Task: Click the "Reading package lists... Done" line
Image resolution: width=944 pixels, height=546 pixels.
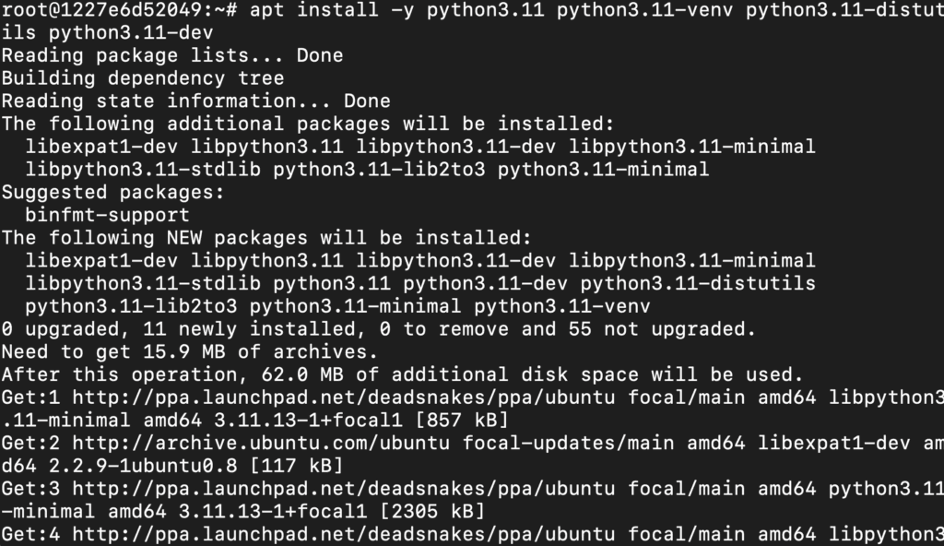Action: pos(172,56)
